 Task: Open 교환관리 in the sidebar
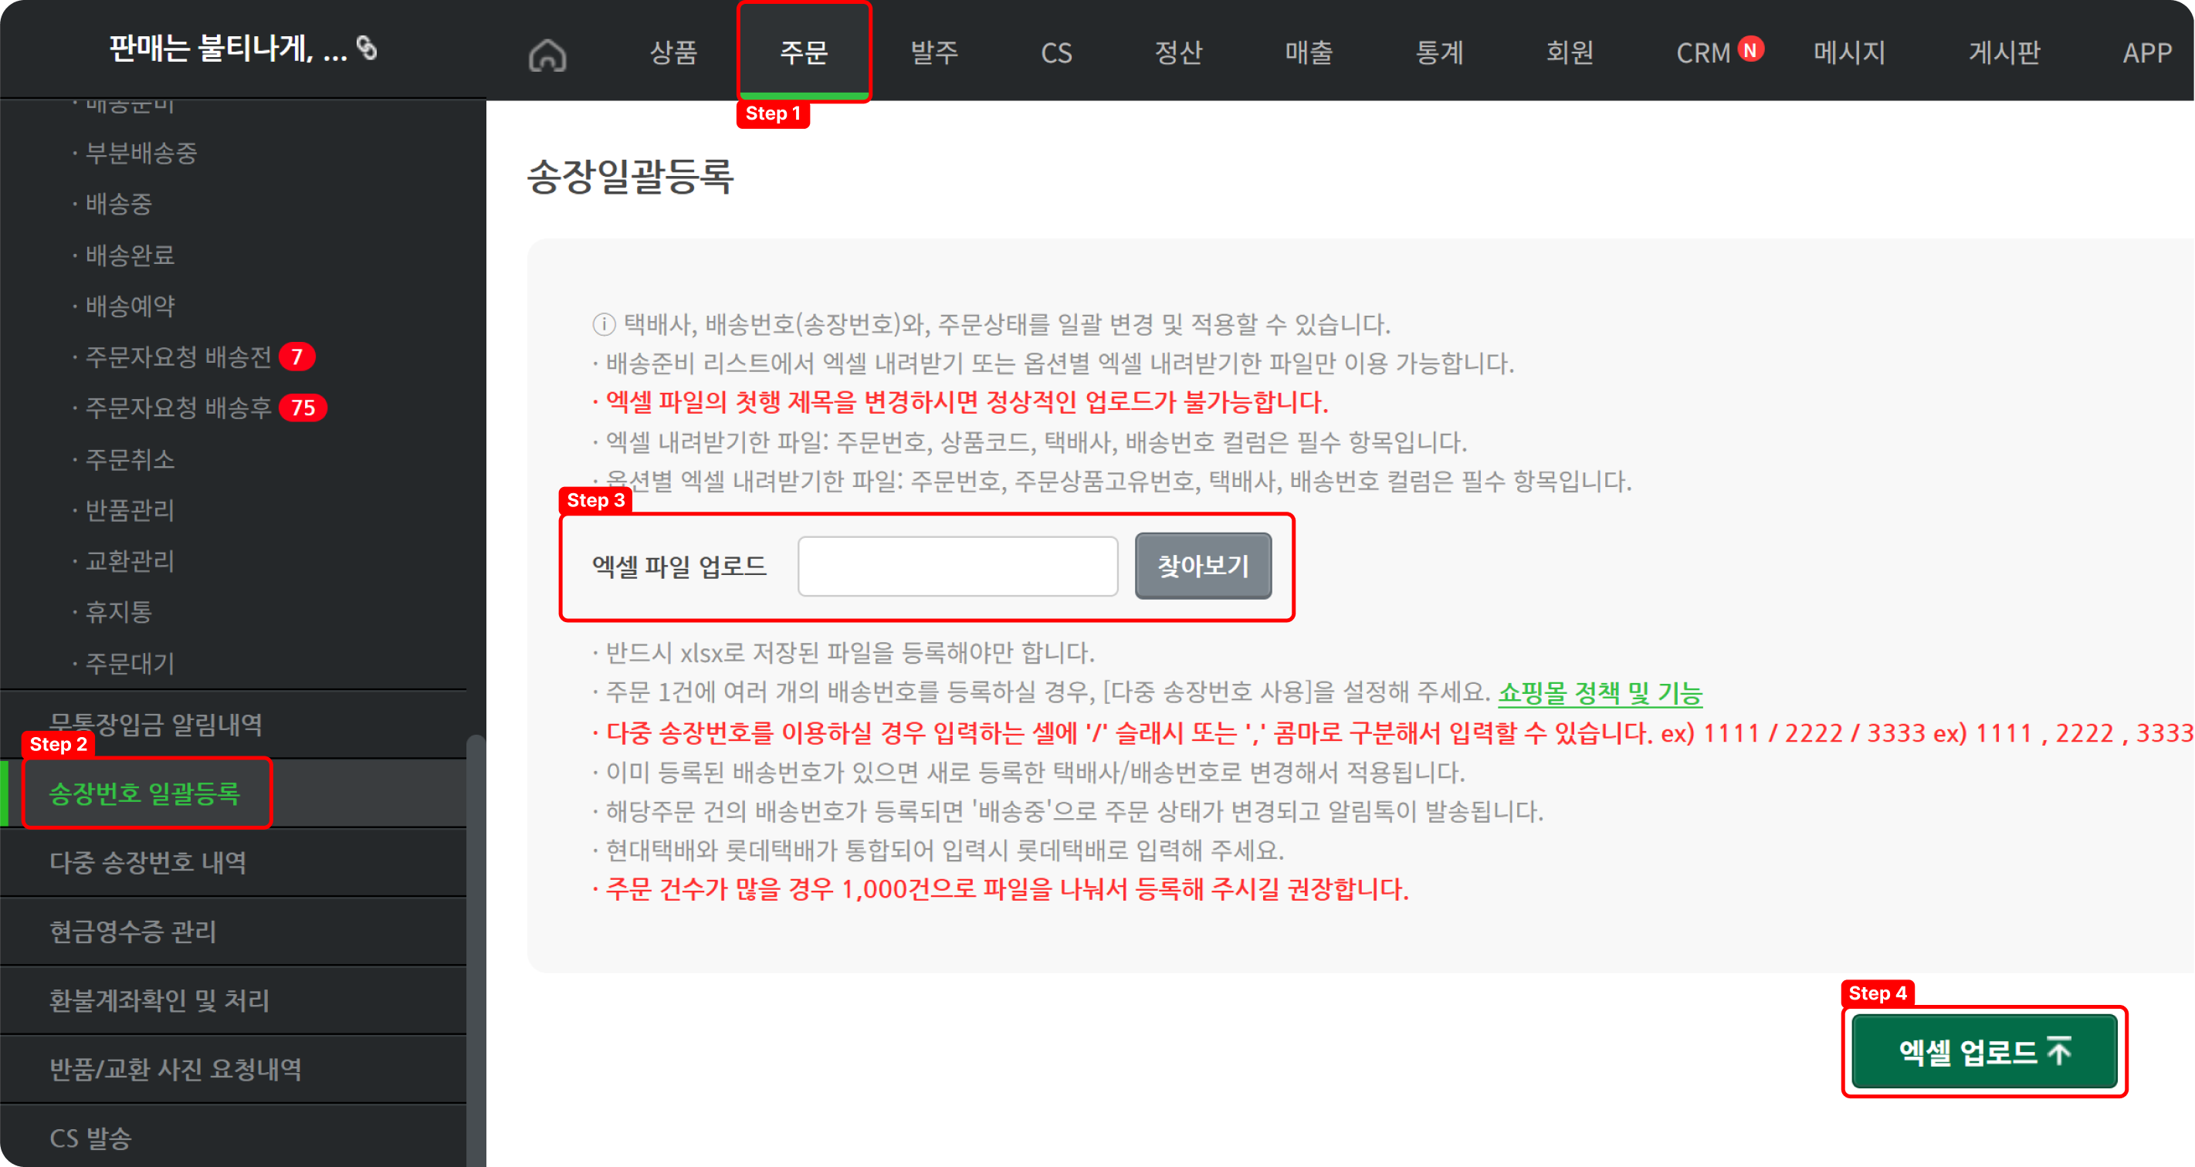pyautogui.click(x=130, y=561)
